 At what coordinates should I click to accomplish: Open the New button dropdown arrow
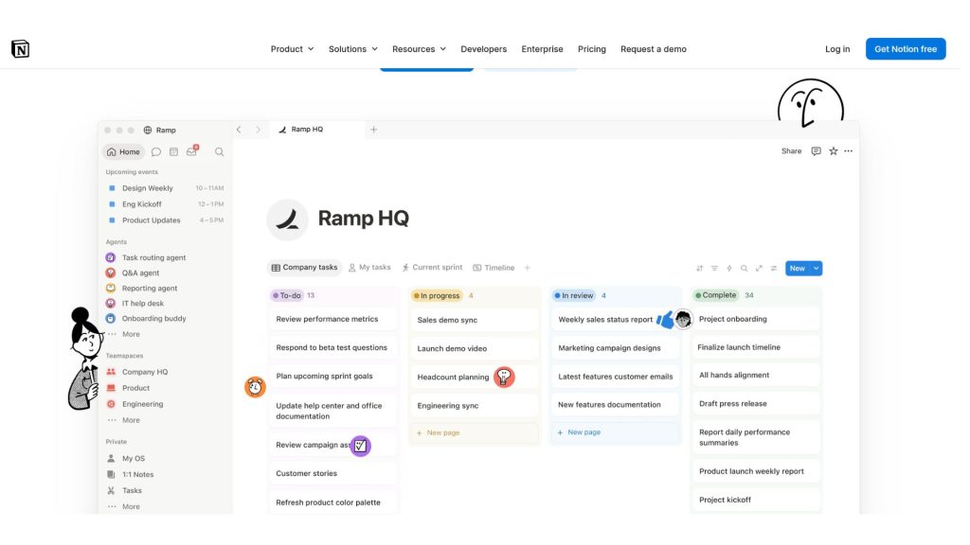click(817, 268)
